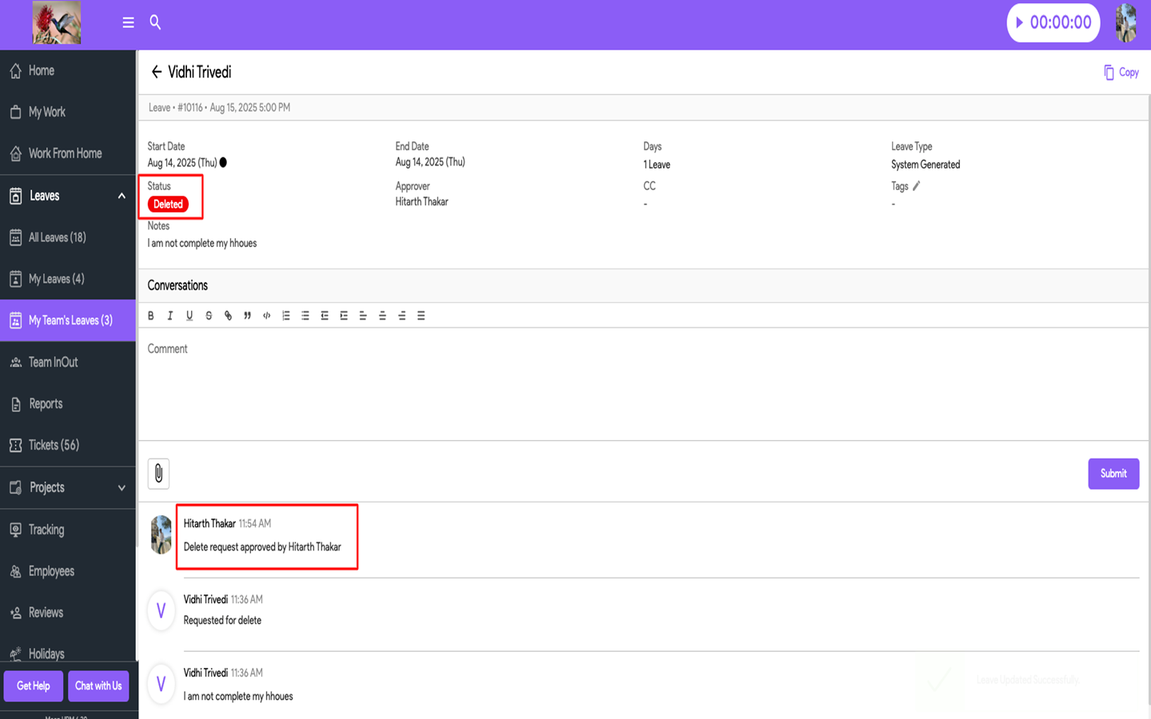Open Reports in the sidebar

tap(68, 403)
